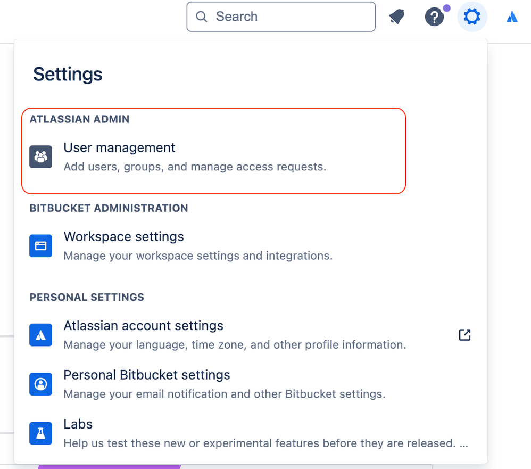
Task: Click the external link icon beside Atlassian account
Action: pos(464,335)
